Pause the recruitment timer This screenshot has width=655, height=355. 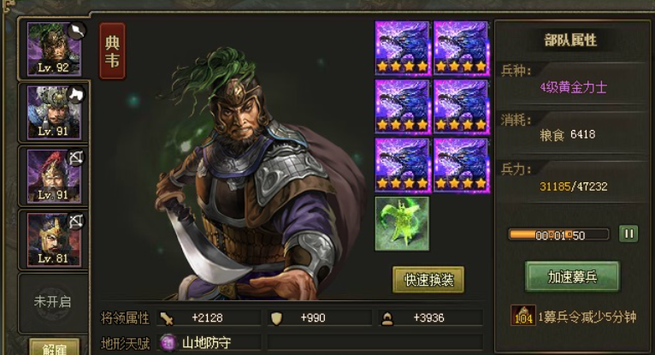(628, 234)
